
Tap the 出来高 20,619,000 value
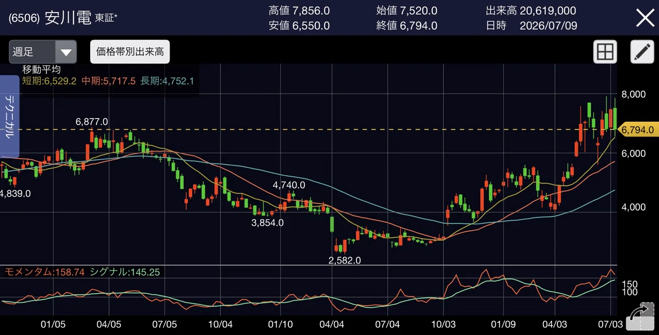coord(531,10)
